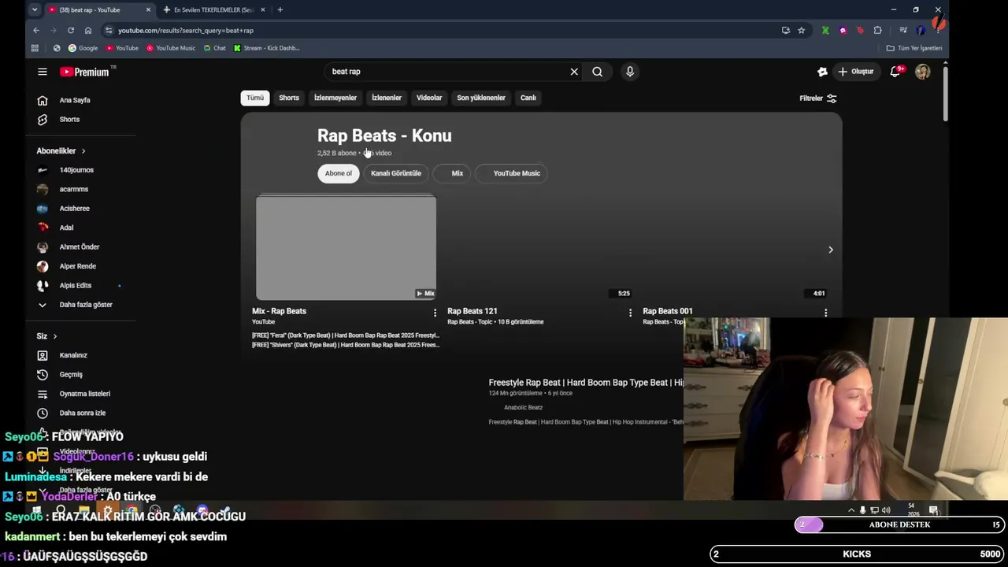Click the browser home button
Viewport: 1008px width, 567px height.
point(88,30)
